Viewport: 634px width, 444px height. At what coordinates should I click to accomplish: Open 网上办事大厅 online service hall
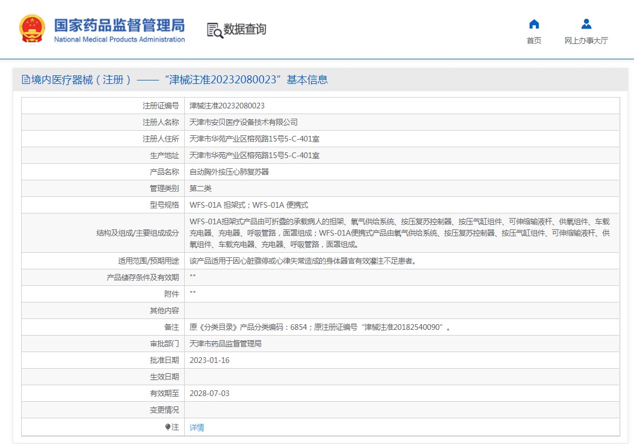coord(586,41)
